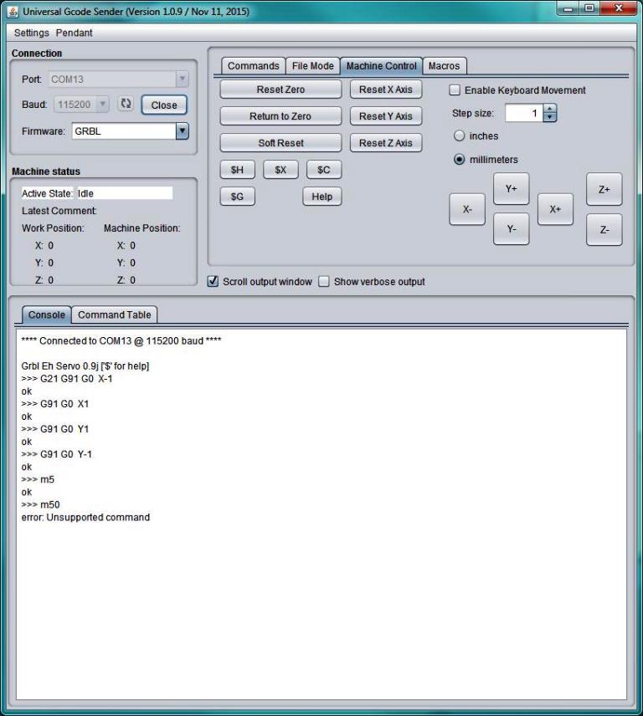643x716 pixels.
Task: Click the refresh serial ports icon
Action: pos(126,104)
